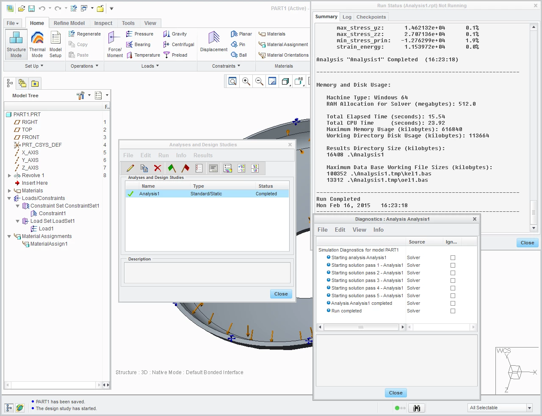Click the refit view icon

point(232,81)
